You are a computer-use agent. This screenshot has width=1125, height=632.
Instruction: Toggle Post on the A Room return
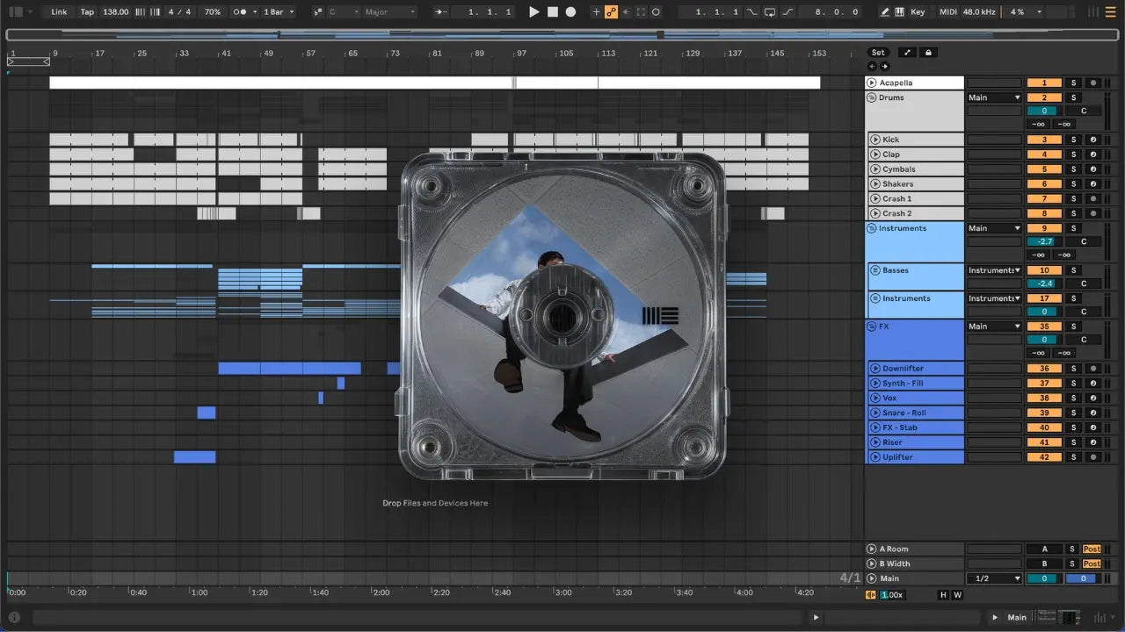tap(1092, 549)
